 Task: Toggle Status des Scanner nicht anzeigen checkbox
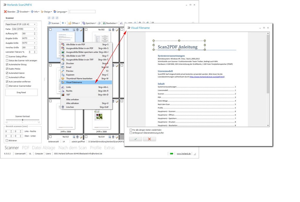(7, 61)
